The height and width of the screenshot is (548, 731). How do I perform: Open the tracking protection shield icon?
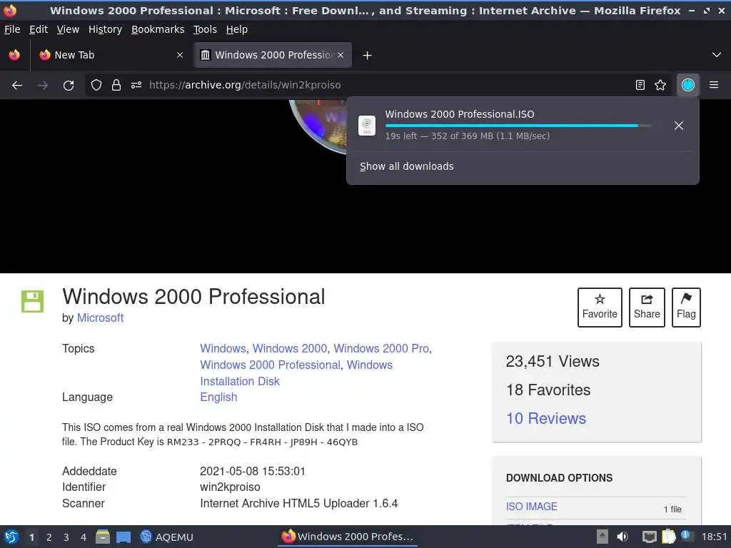pyautogui.click(x=96, y=86)
